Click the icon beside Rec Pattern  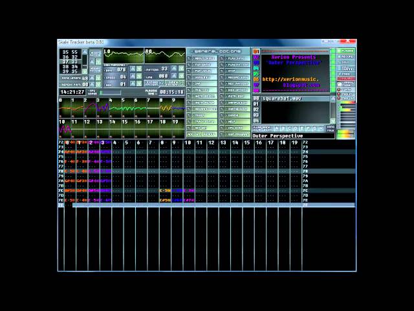tap(222, 84)
